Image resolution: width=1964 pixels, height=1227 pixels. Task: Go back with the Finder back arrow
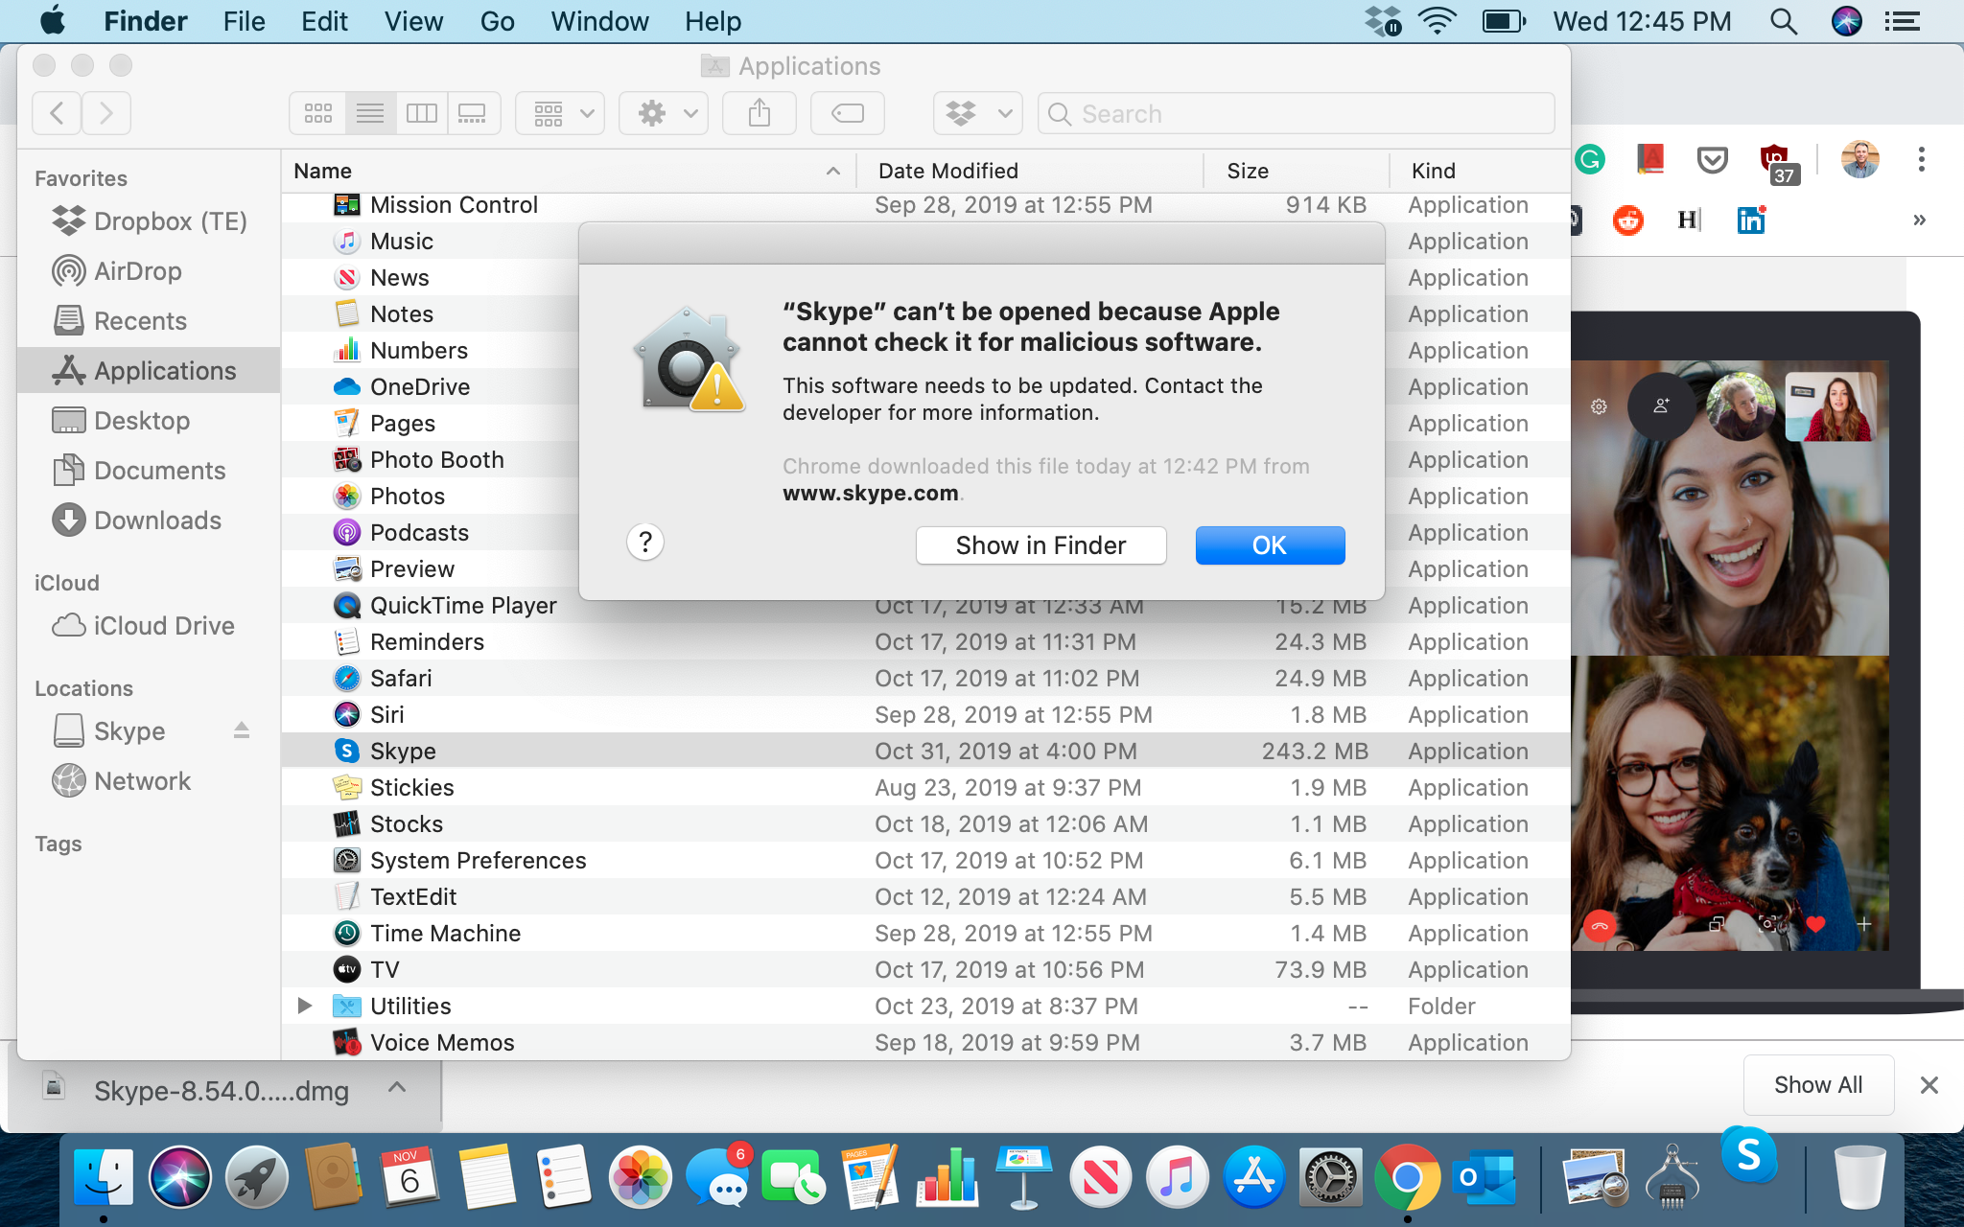pos(57,113)
